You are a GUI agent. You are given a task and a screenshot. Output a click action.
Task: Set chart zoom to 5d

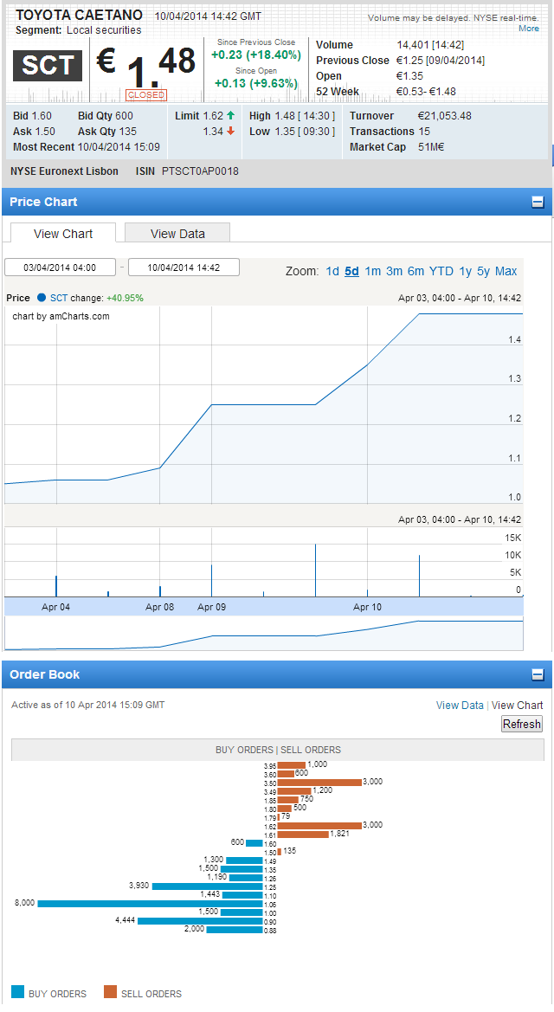coord(352,271)
